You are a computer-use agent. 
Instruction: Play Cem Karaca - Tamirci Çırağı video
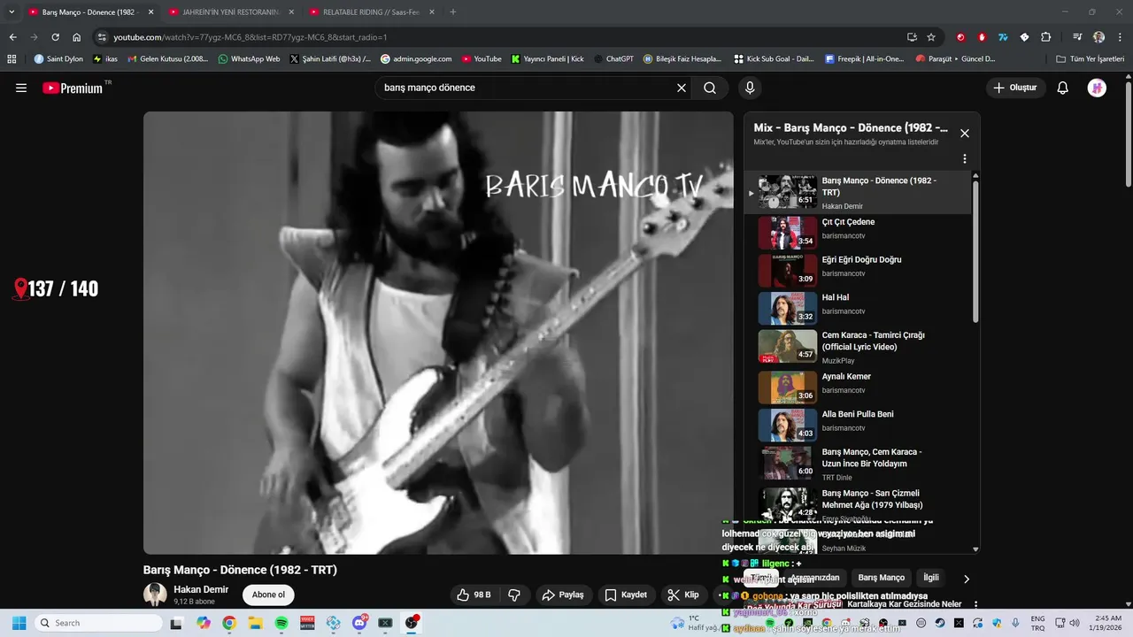tap(859, 346)
